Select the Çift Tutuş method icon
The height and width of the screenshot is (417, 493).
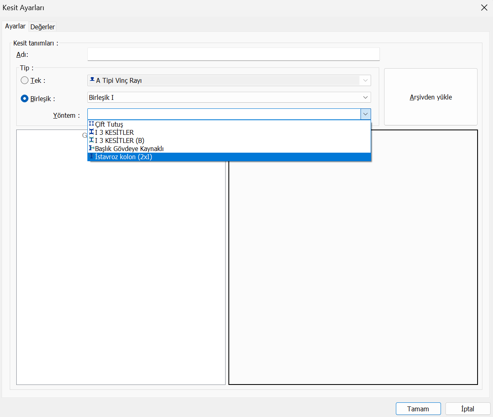[x=91, y=124]
